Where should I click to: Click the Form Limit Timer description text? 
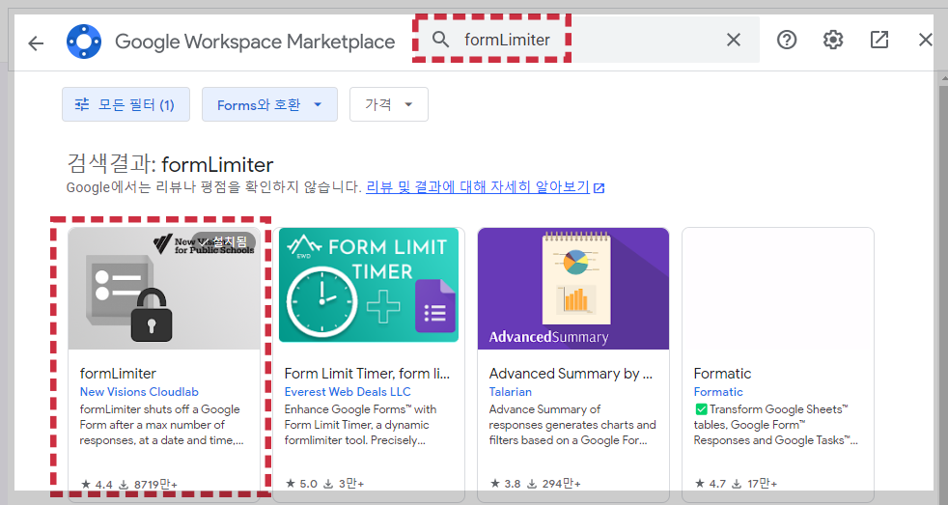360,425
